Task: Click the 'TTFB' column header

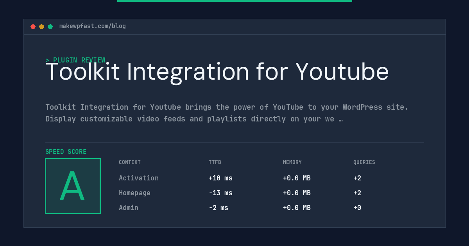Action: [215, 162]
